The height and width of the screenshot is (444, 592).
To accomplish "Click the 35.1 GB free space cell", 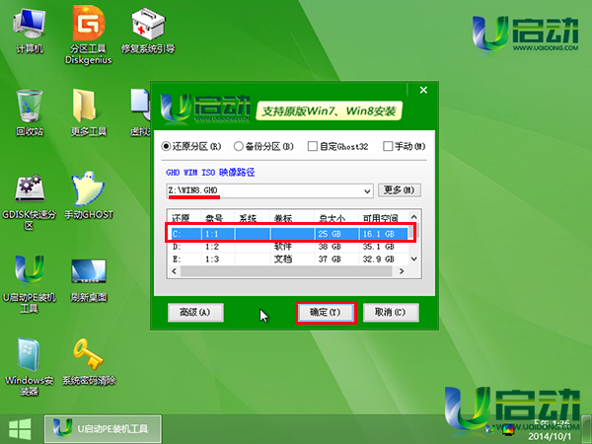I will point(378,247).
